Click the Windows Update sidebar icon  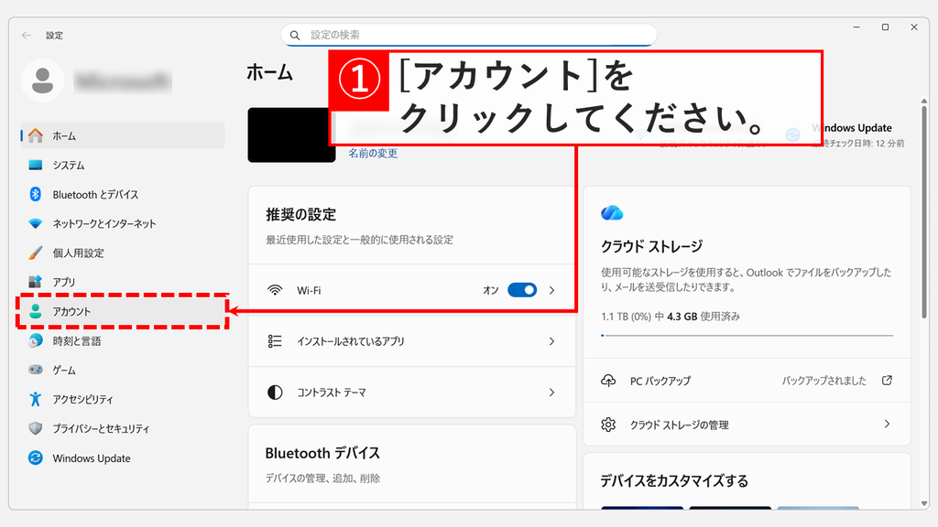click(x=36, y=457)
